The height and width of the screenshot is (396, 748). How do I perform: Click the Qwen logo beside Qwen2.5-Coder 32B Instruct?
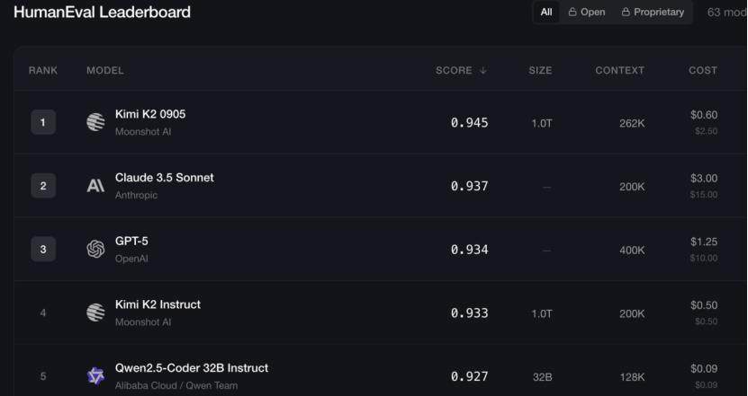(95, 376)
